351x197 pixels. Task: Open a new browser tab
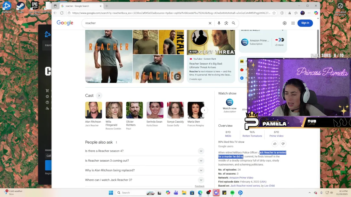point(107,6)
